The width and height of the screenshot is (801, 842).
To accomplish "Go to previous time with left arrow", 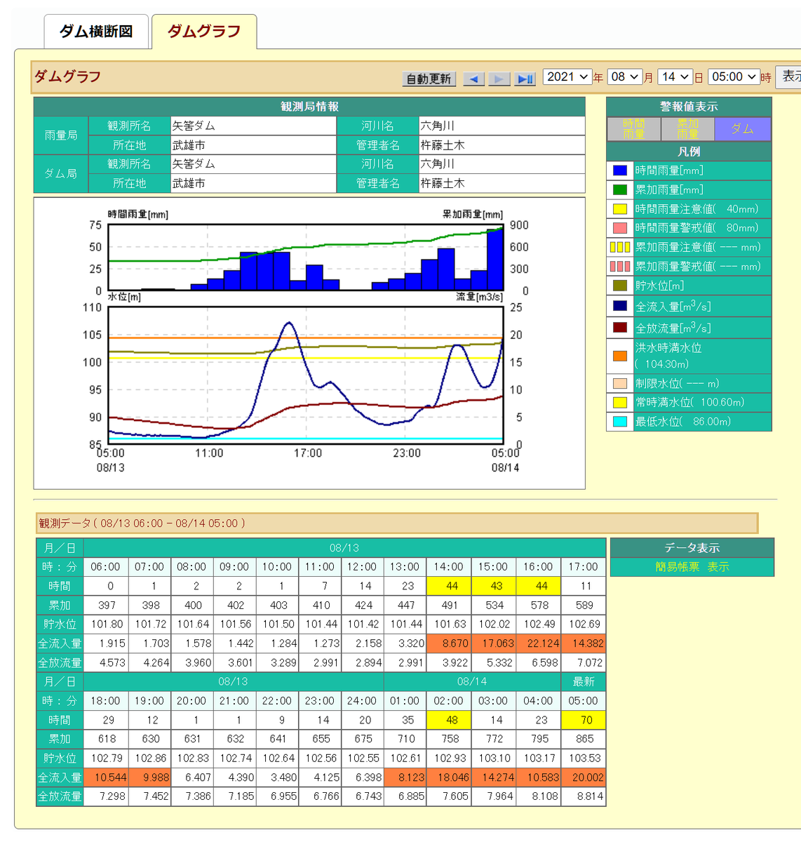I will pyautogui.click(x=474, y=79).
